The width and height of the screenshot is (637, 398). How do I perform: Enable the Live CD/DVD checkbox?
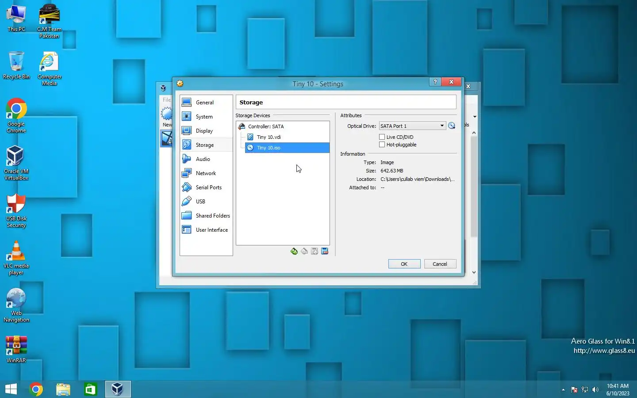click(x=382, y=137)
